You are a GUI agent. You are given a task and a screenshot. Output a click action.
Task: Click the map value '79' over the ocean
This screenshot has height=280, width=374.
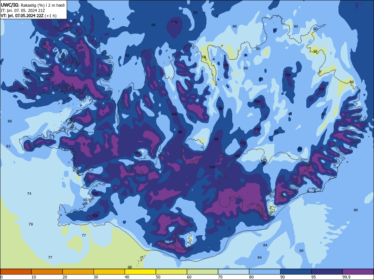pos(31,224)
